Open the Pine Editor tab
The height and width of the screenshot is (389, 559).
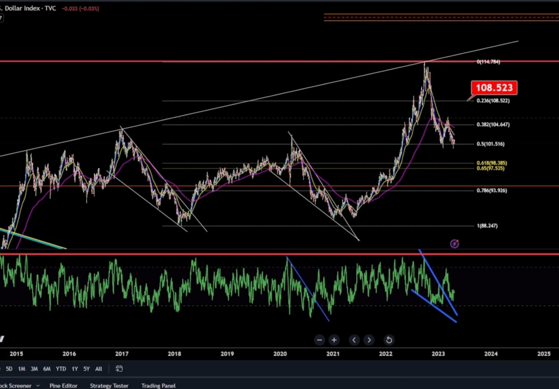pyautogui.click(x=63, y=386)
